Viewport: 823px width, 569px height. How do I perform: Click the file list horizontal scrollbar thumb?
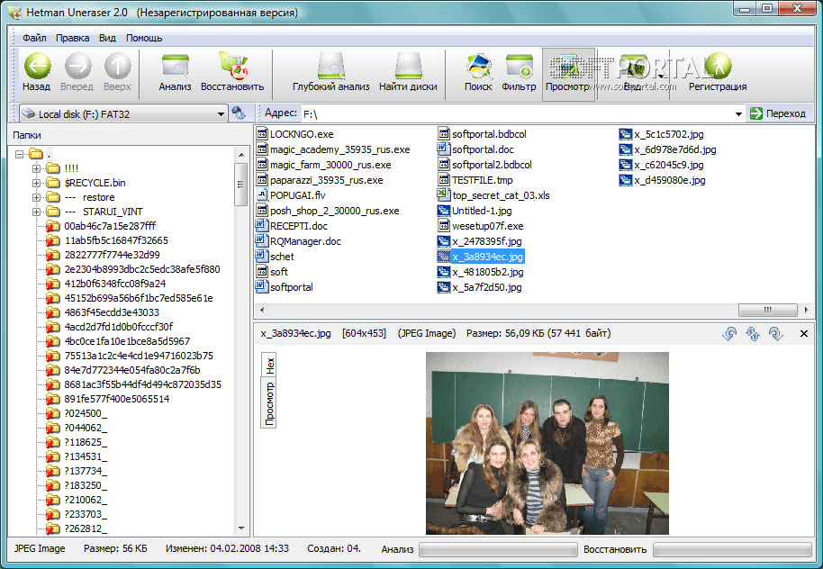(768, 311)
